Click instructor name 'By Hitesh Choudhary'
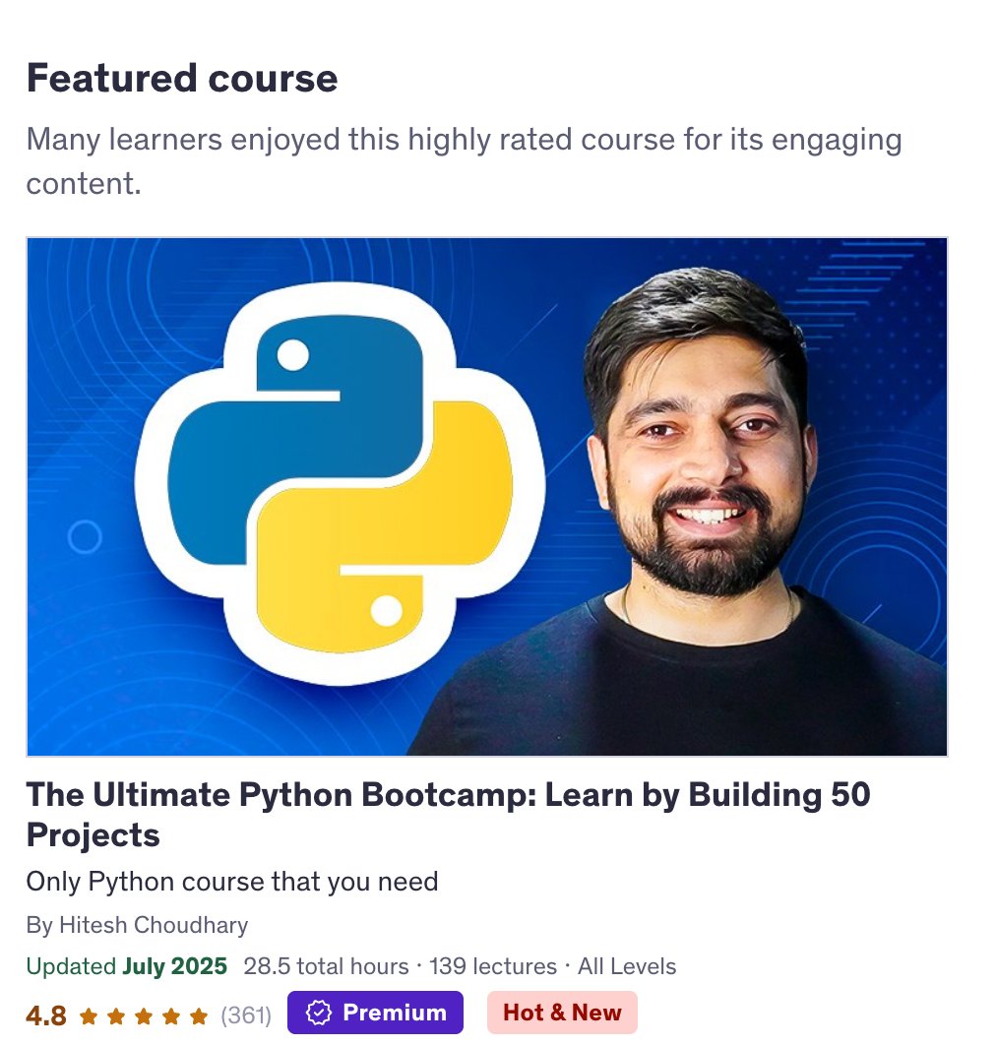The height and width of the screenshot is (1045, 996). pos(138,925)
